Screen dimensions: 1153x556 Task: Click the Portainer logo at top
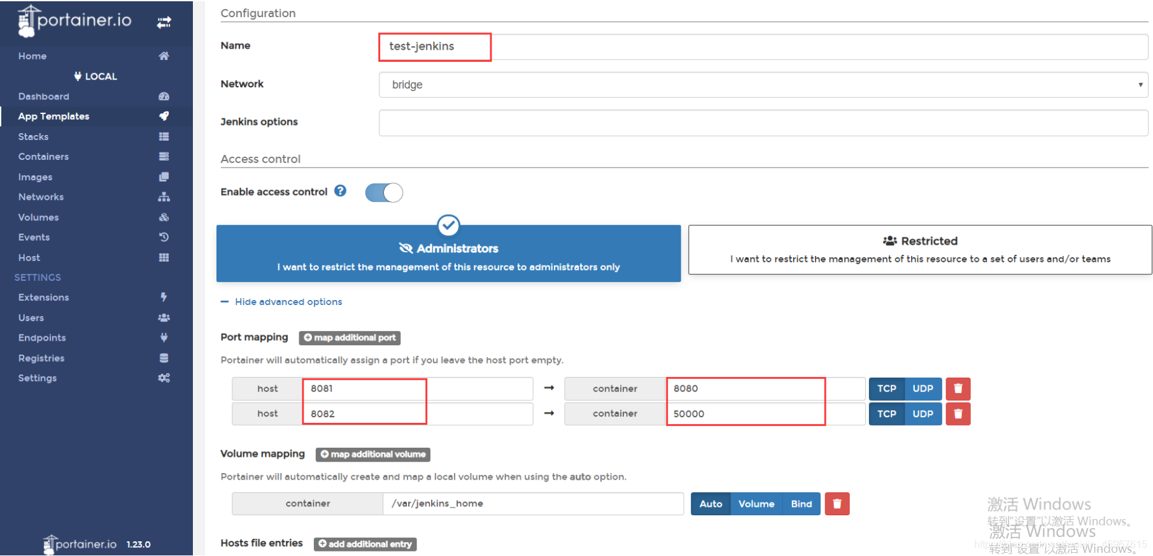click(x=75, y=21)
